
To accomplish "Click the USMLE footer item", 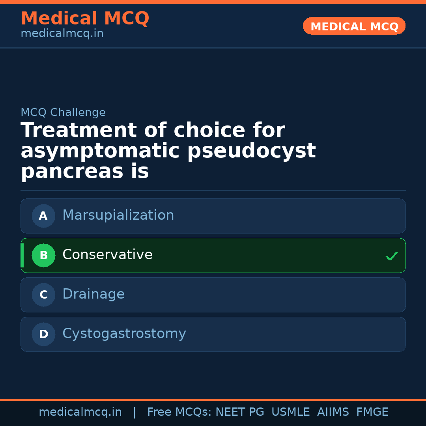I will pyautogui.click(x=291, y=412).
